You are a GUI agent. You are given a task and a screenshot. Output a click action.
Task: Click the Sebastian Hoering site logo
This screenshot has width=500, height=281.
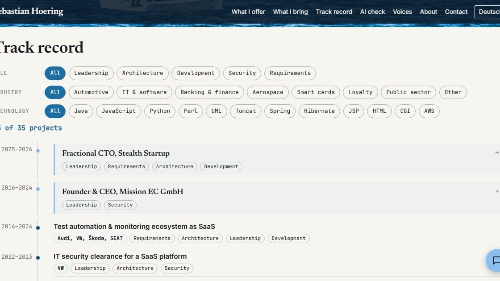31,11
